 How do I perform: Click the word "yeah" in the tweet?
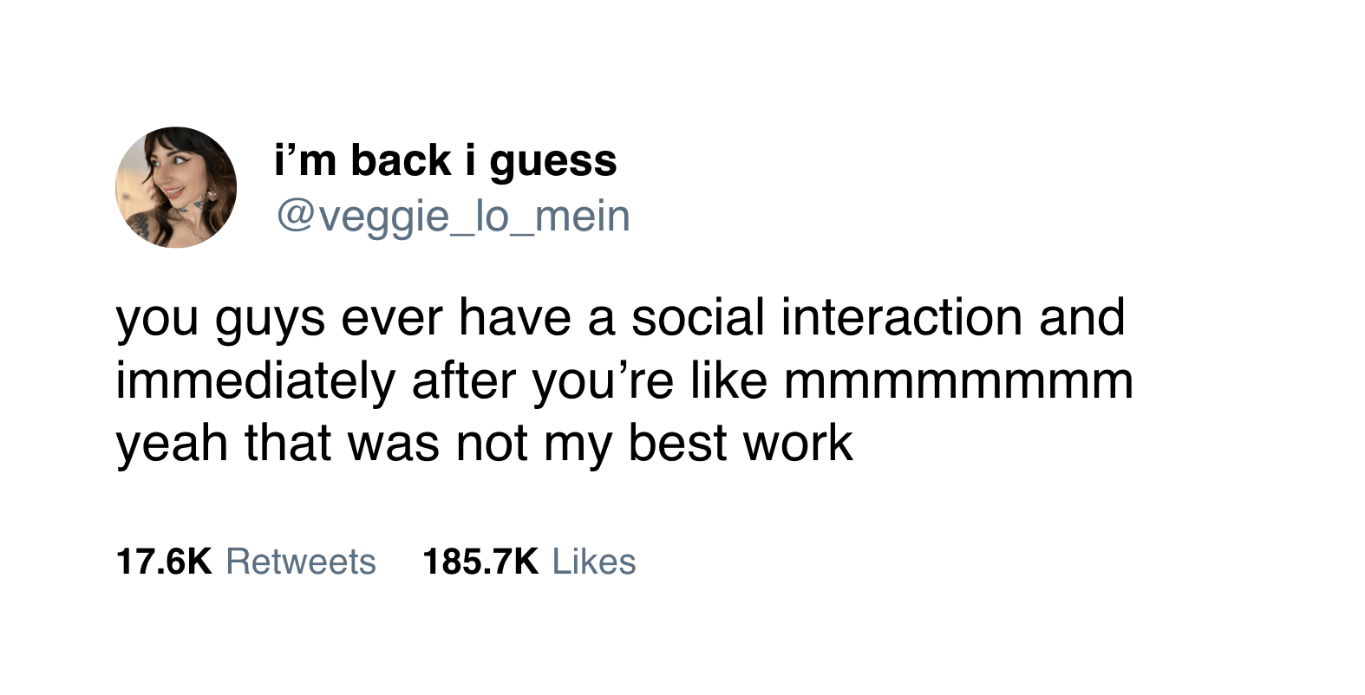click(x=173, y=443)
